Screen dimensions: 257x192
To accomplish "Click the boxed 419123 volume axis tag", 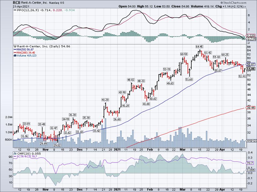I will tap(251, 141).
